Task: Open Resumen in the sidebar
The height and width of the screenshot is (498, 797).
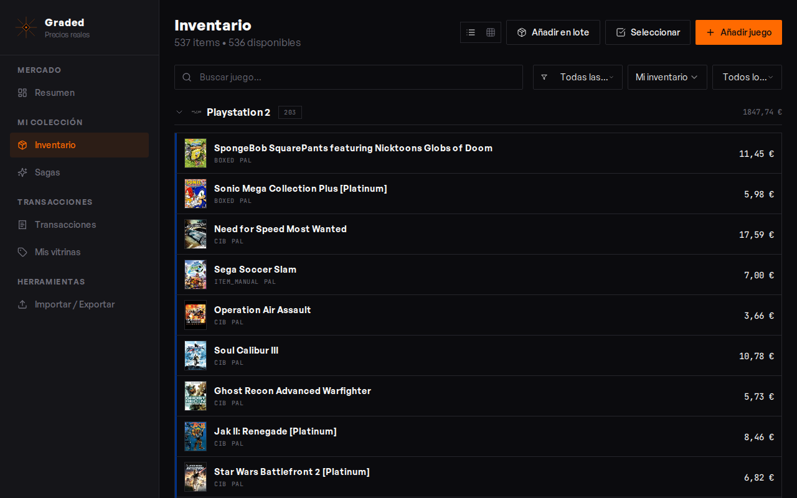Action: point(55,93)
